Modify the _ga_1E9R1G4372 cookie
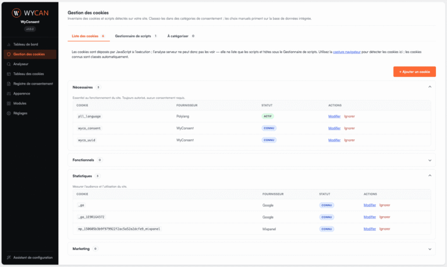 coord(370,217)
